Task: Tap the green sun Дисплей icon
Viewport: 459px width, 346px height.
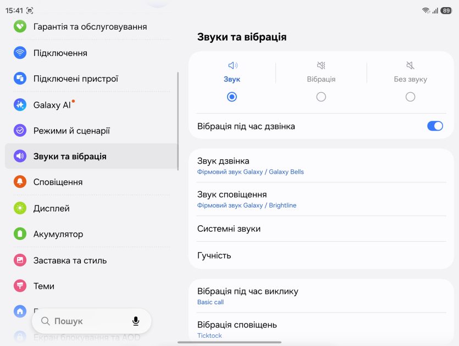Action: (20, 208)
